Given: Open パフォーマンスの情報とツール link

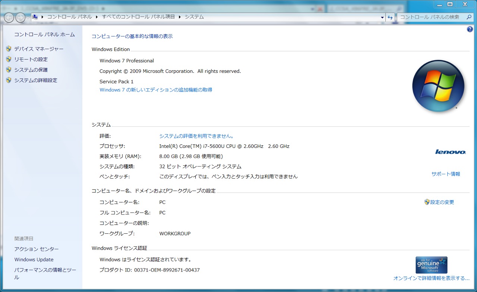Looking at the screenshot, I should pyautogui.click(x=45, y=273).
